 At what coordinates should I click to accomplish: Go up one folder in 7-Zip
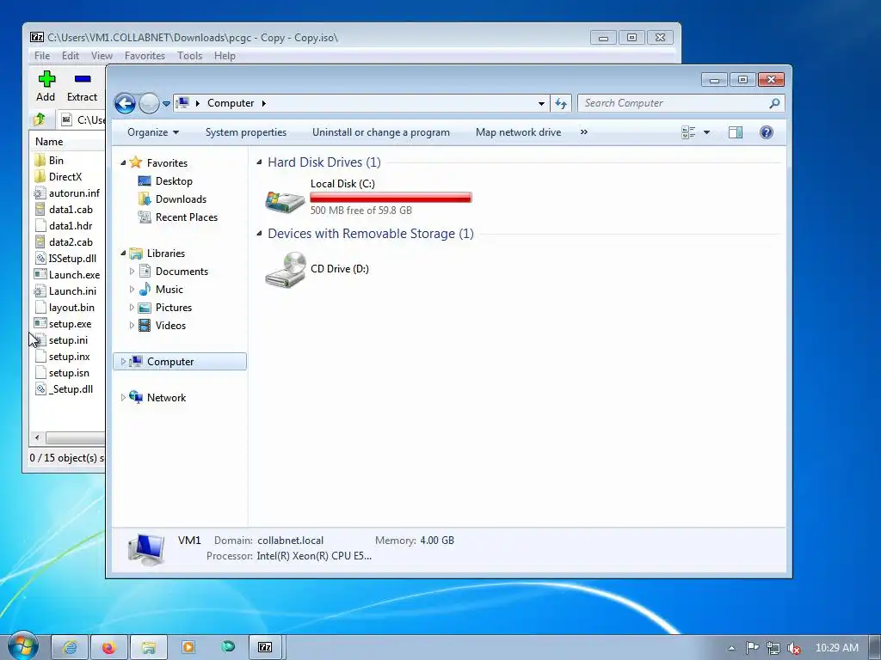tap(40, 119)
